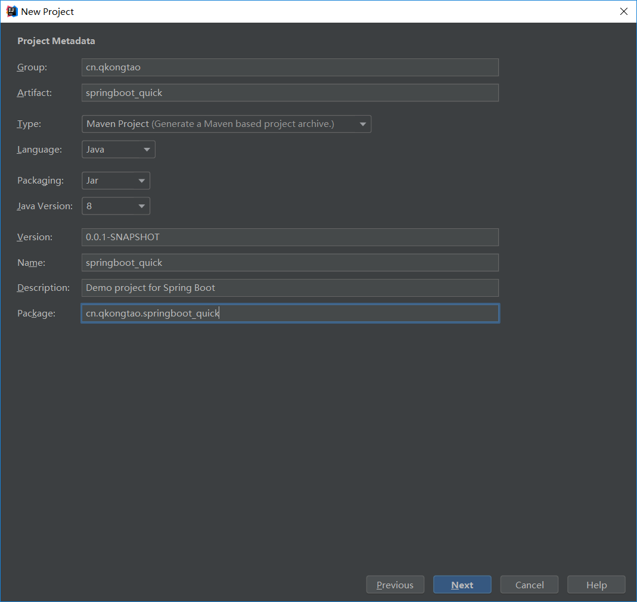This screenshot has width=637, height=602.
Task: Focus the Version field 0.0.1-SNAPSHOT
Action: (x=290, y=237)
